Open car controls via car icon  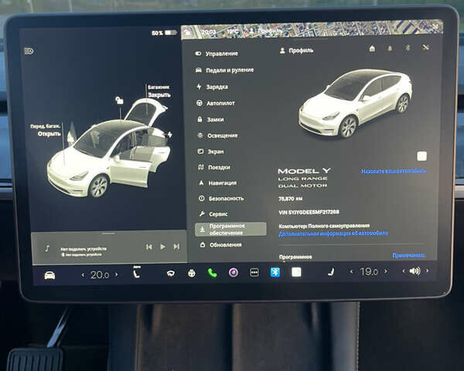click(x=49, y=275)
